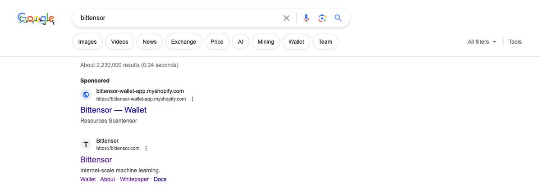Start voice search with the microphone icon
The height and width of the screenshot is (194, 541).
click(x=306, y=18)
